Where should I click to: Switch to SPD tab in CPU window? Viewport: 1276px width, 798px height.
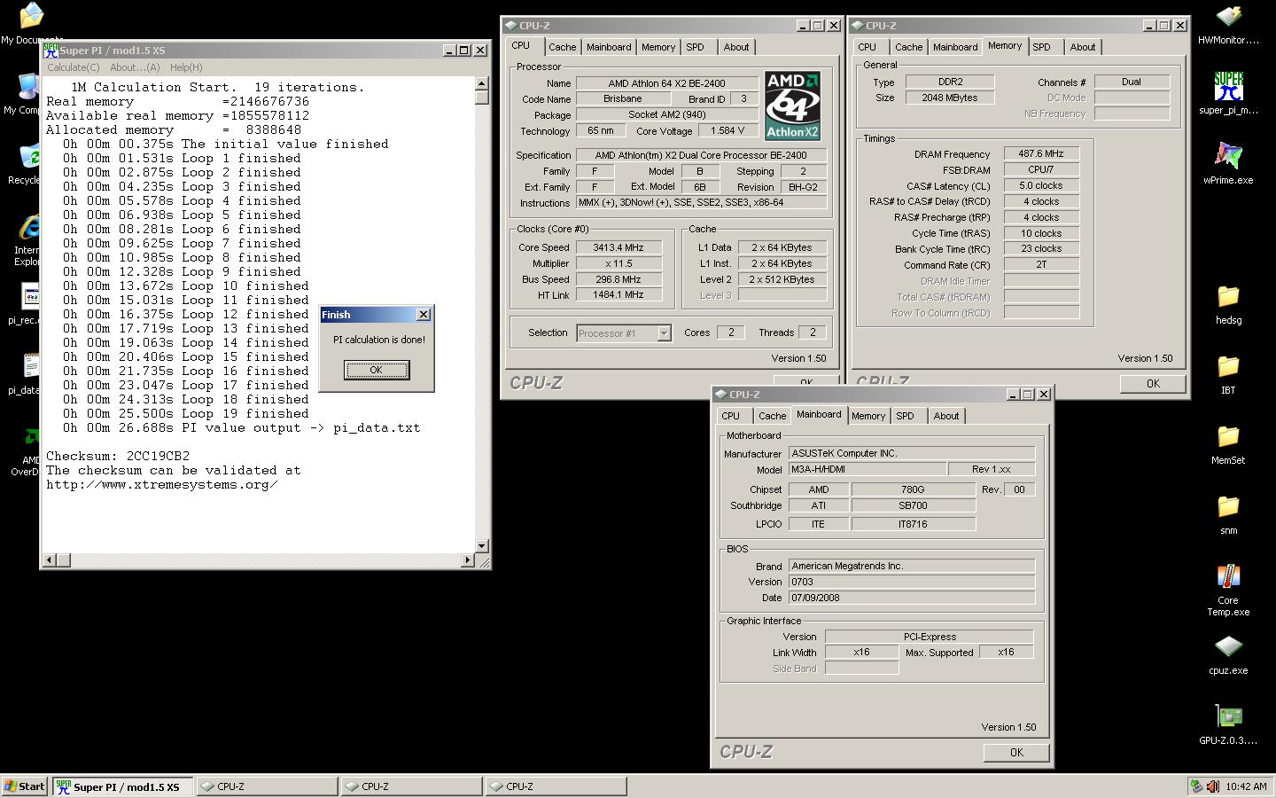pos(696,47)
